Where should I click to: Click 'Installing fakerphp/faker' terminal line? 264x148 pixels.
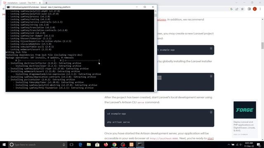(x=49, y=82)
